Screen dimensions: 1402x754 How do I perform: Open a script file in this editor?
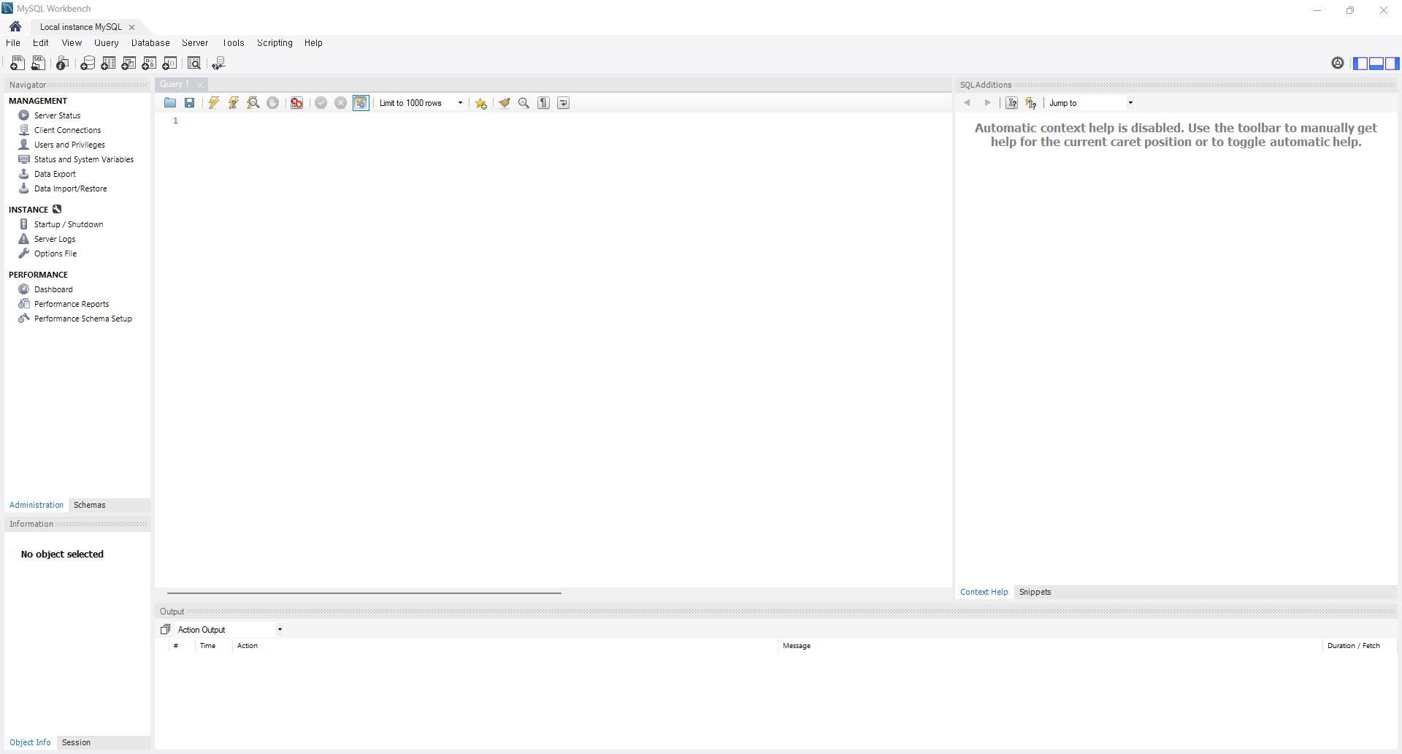click(170, 103)
